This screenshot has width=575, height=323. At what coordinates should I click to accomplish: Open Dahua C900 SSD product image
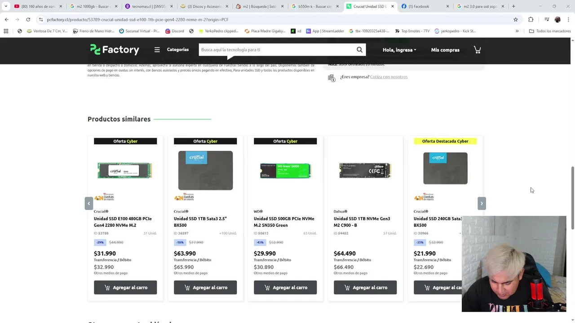tap(365, 170)
